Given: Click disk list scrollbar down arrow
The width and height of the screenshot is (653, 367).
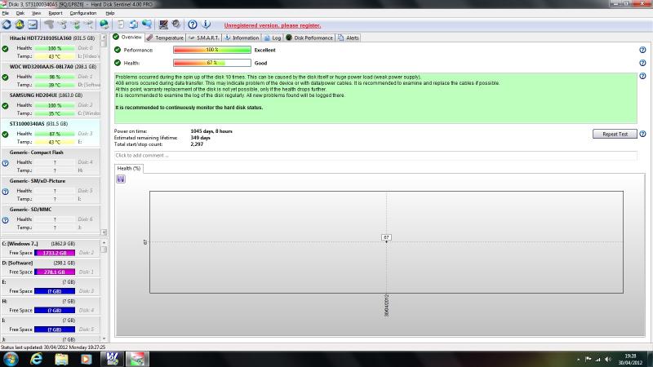Looking at the screenshot, I should coord(104,232).
